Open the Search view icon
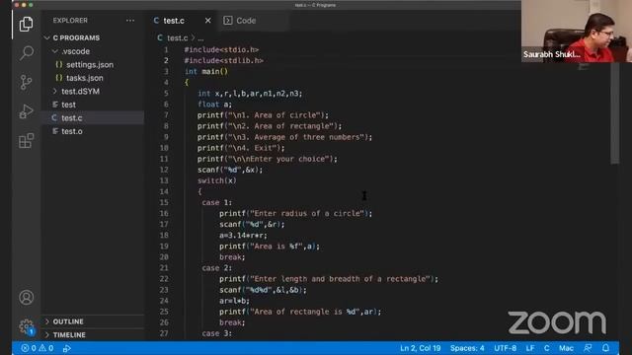This screenshot has width=632, height=355. point(27,52)
